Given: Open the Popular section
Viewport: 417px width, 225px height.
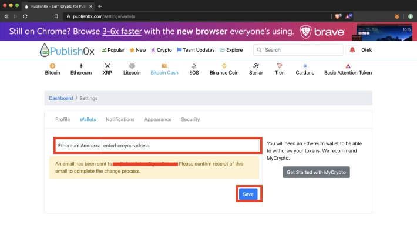Looking at the screenshot, I should [x=113, y=50].
